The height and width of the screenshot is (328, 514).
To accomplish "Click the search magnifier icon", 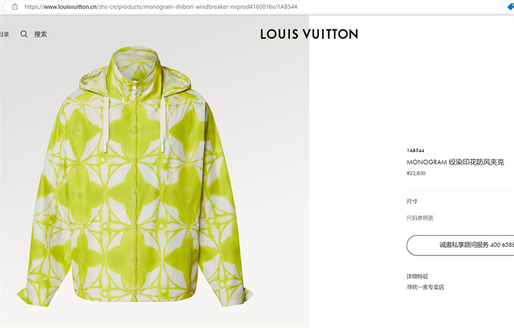I will 24,34.
